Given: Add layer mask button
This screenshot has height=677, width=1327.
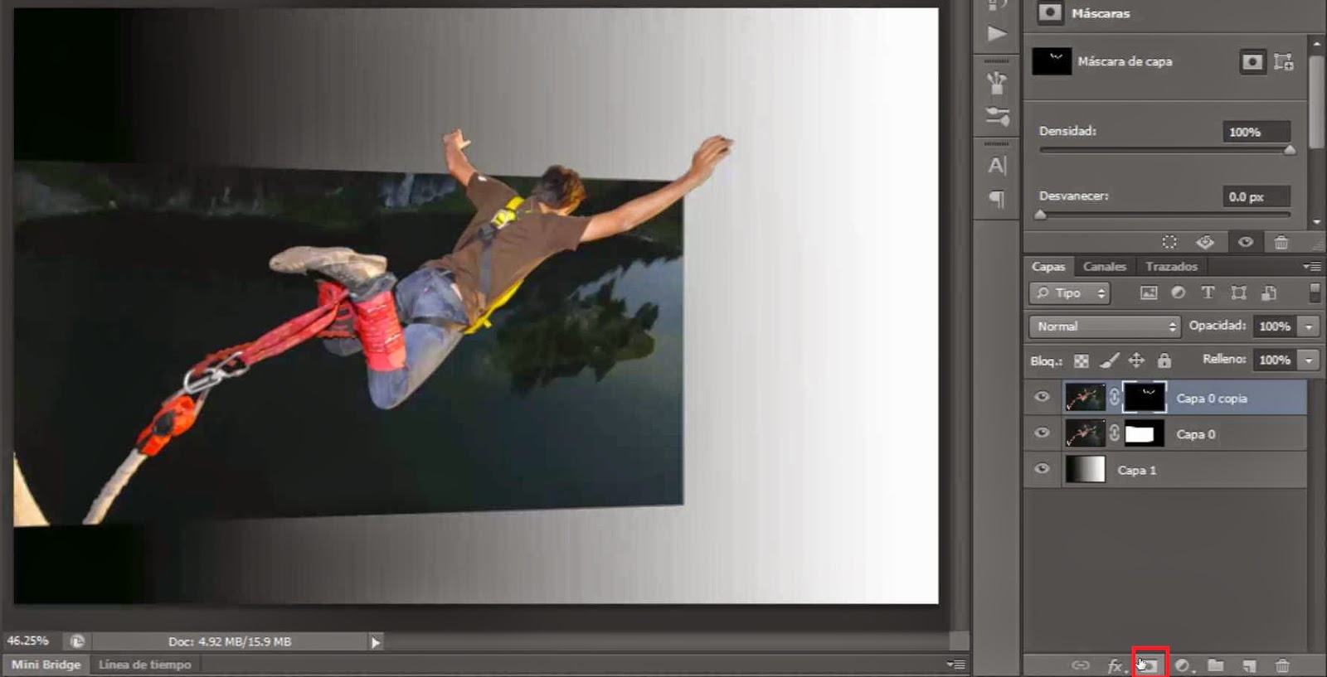Looking at the screenshot, I should coord(1150,665).
